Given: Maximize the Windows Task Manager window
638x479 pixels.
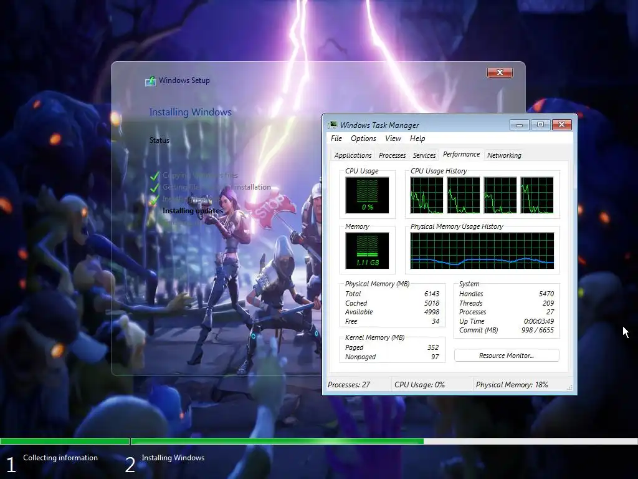Looking at the screenshot, I should [x=540, y=125].
